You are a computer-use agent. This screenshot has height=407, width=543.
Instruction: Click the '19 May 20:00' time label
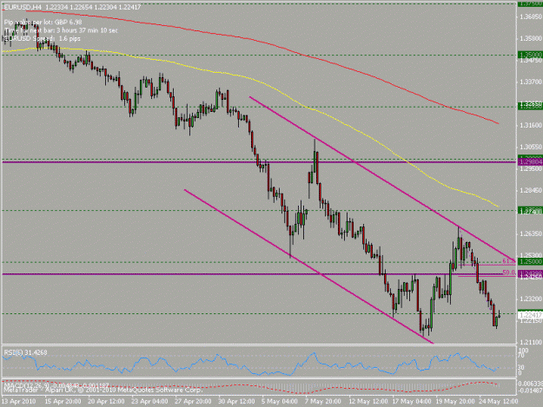point(454,401)
